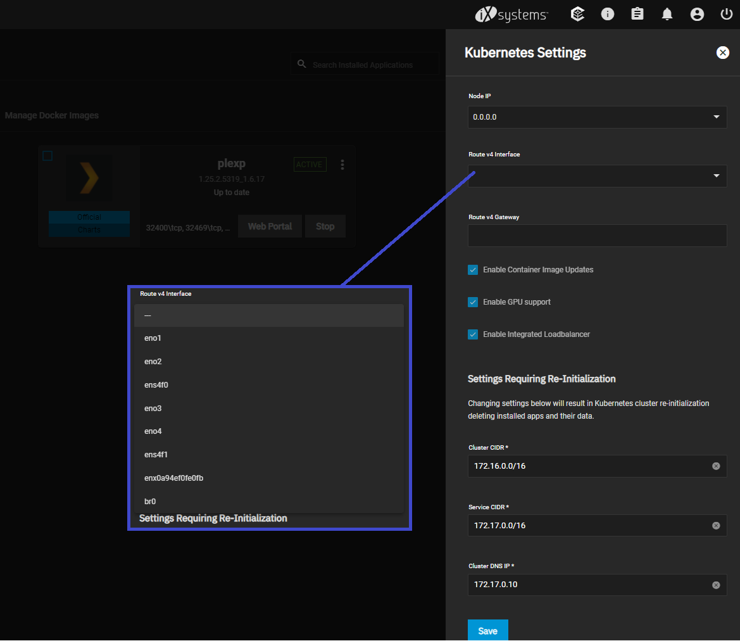Click the iXsystems logo
This screenshot has width=740, height=641.
click(511, 15)
